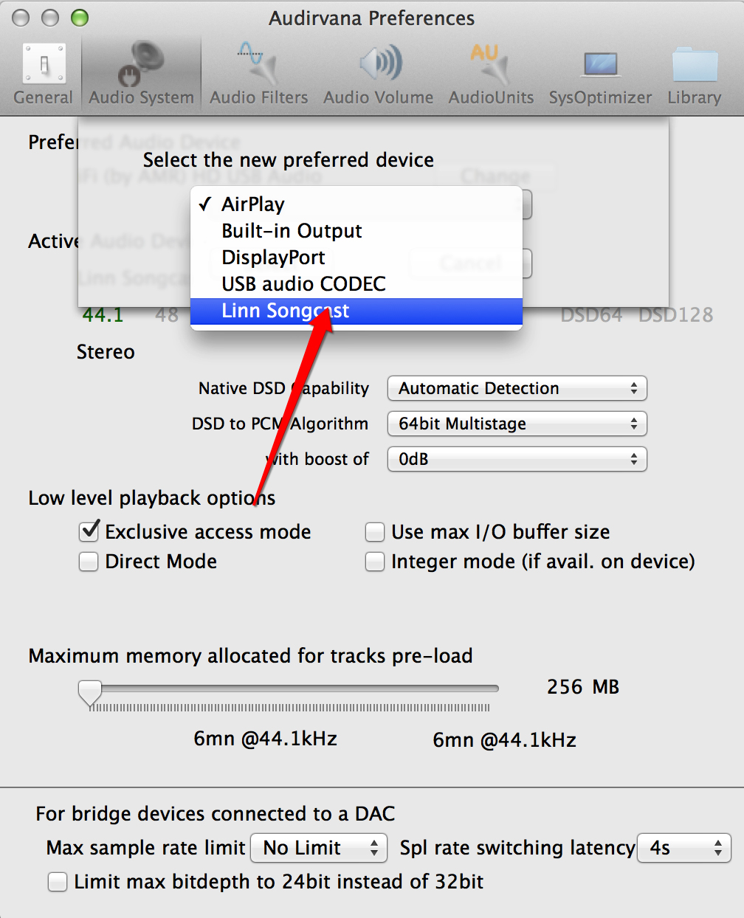Click the DSD64 indicator

pos(592,315)
